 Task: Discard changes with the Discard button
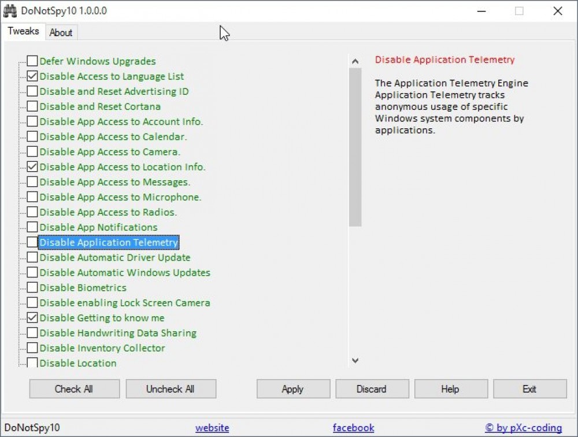(372, 389)
